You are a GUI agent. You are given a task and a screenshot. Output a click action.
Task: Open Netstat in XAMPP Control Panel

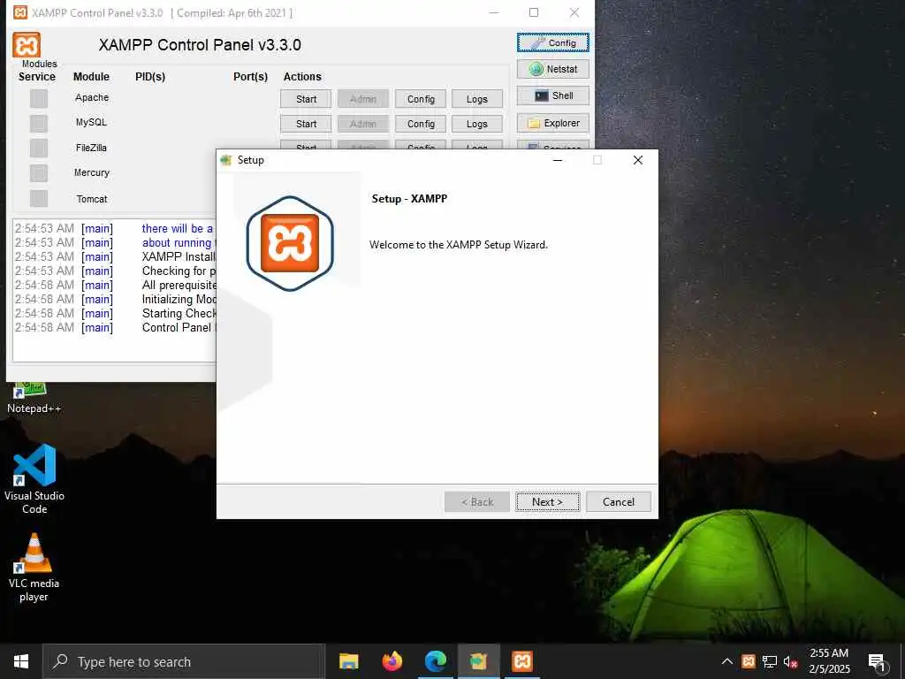[553, 69]
